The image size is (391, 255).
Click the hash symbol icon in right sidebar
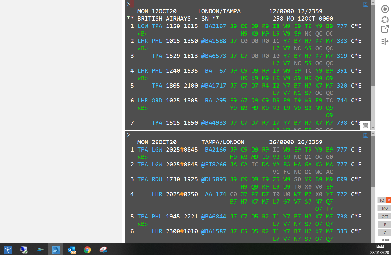385,9
